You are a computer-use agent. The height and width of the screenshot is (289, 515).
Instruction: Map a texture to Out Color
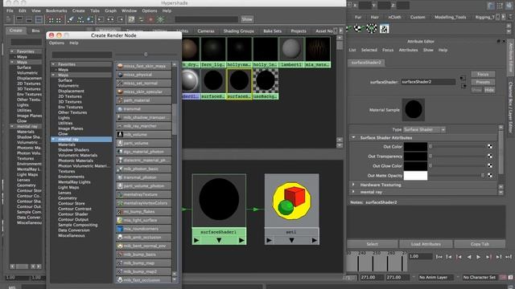coord(490,146)
